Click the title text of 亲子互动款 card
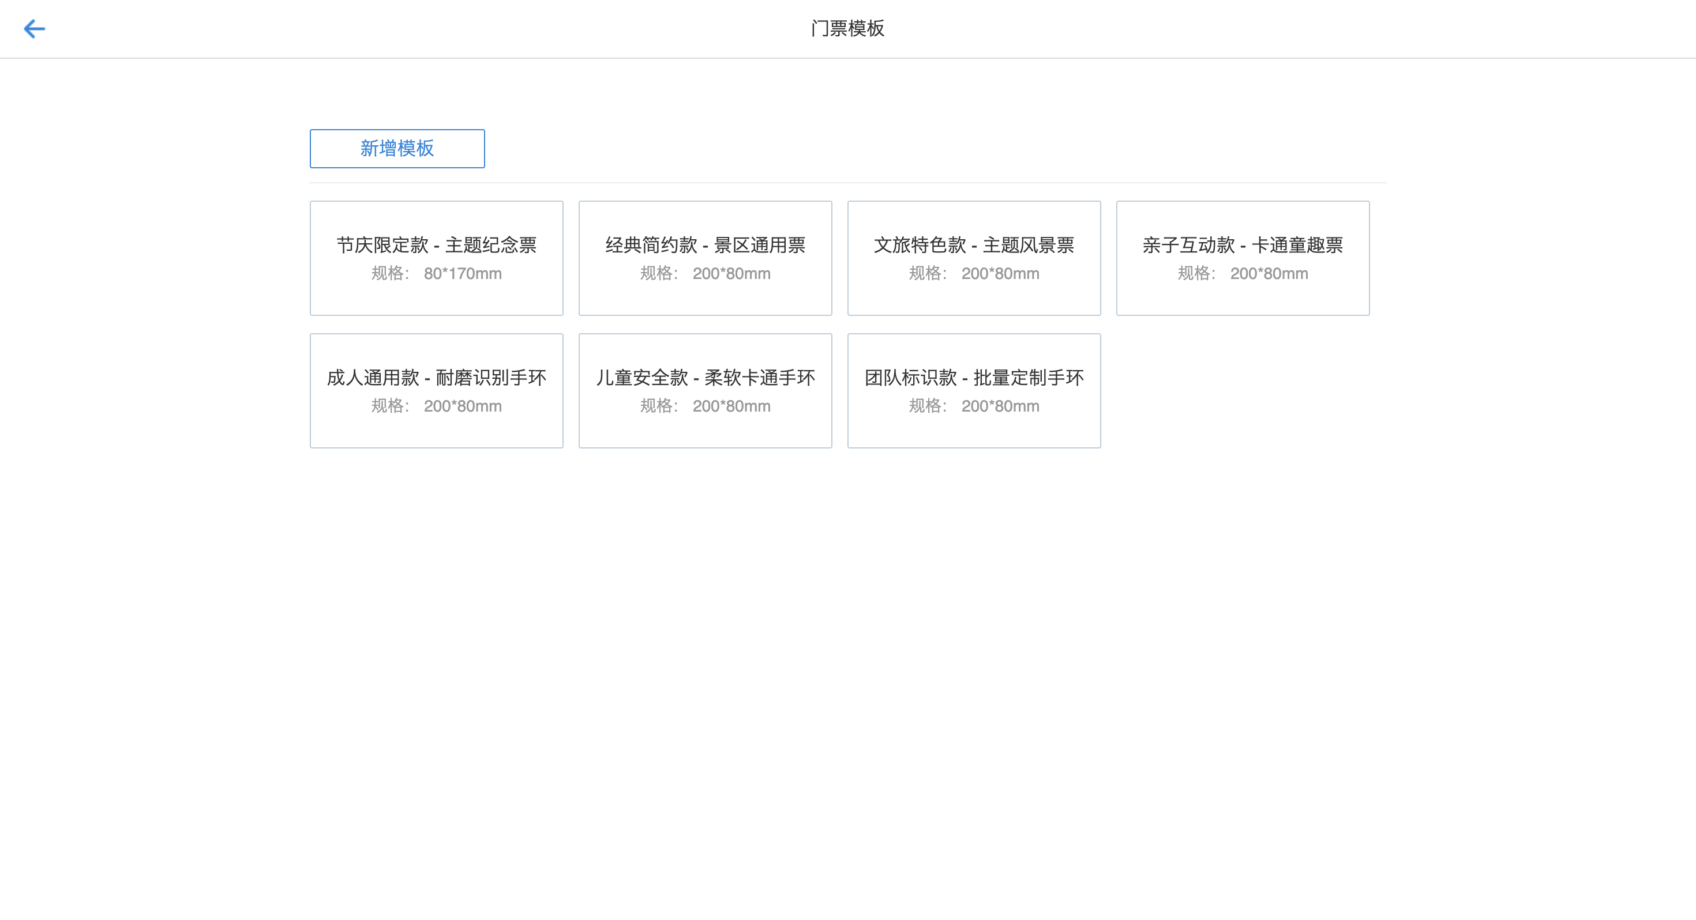The height and width of the screenshot is (920, 1696). point(1243,245)
